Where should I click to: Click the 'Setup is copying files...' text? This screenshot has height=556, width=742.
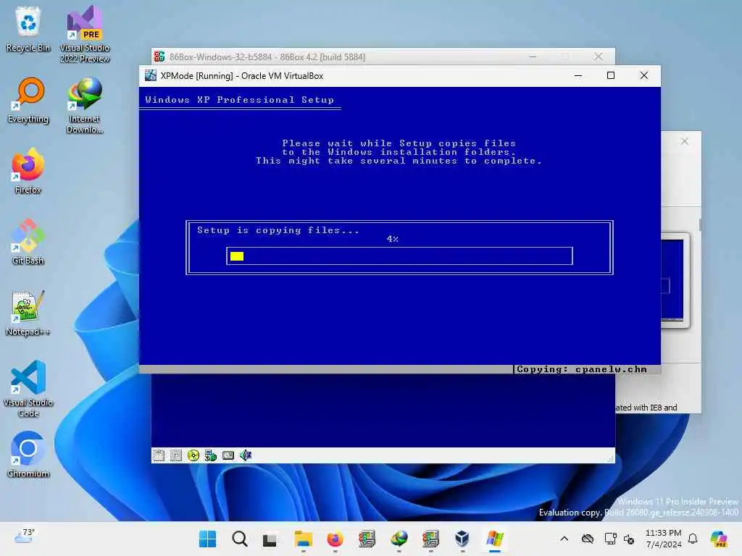coord(278,230)
